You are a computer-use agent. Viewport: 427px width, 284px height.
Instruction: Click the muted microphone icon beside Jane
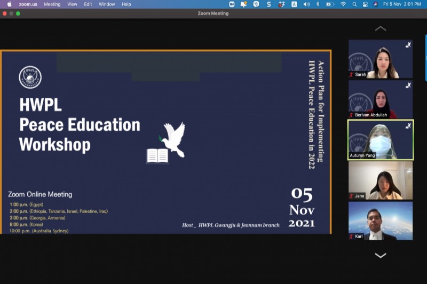tap(352, 196)
